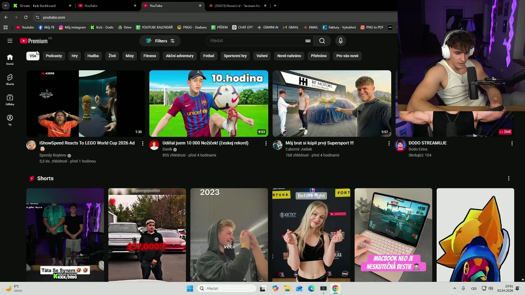Click the magnifier search button

tap(322, 41)
